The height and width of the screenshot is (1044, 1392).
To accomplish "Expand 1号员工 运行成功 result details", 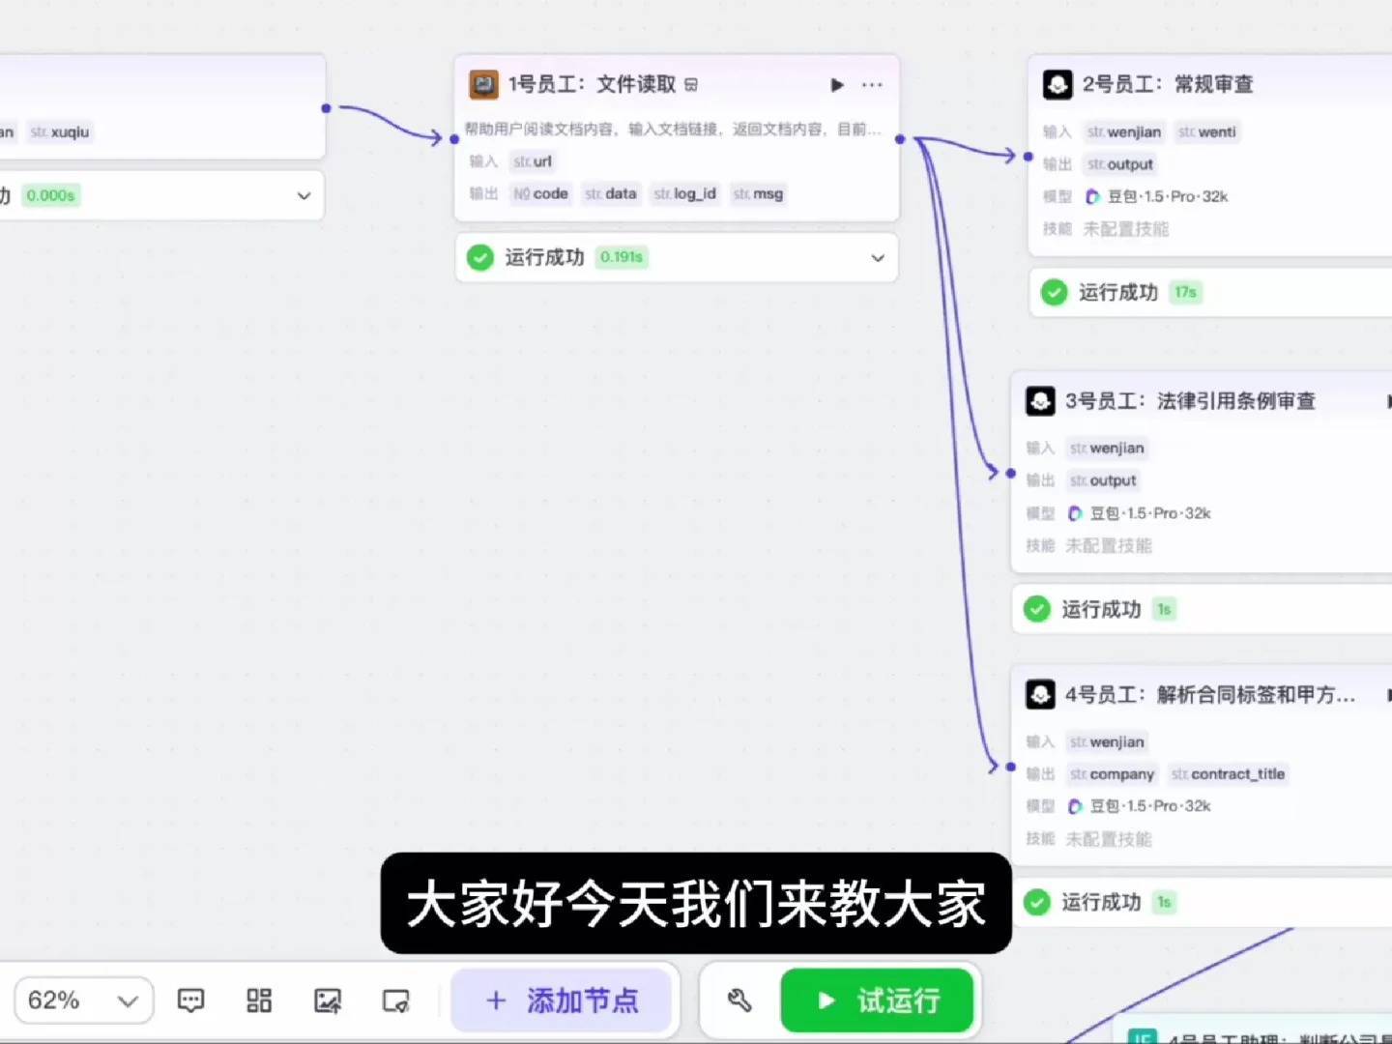I will click(877, 258).
